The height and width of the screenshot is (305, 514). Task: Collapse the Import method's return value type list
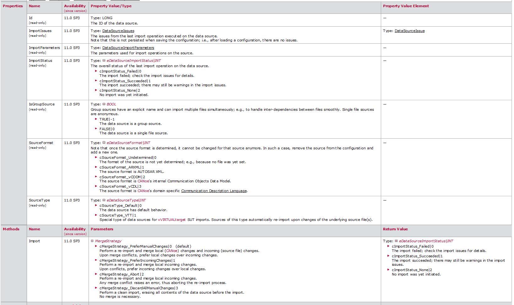click(396, 241)
